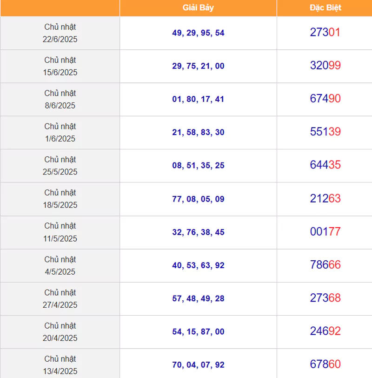Click Giải Bảy numbers 40, 53, 63, 92
Image resolution: width=372 pixels, height=378 pixels.
198,265
